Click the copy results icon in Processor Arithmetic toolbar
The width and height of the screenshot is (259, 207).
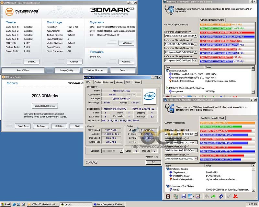click(176, 196)
